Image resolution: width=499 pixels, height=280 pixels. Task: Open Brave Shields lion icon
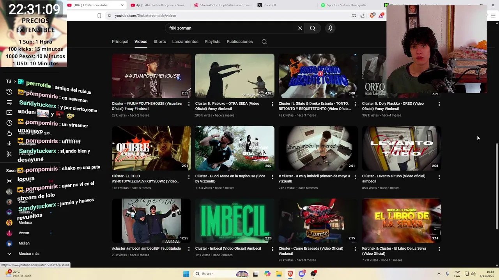pyautogui.click(x=372, y=16)
